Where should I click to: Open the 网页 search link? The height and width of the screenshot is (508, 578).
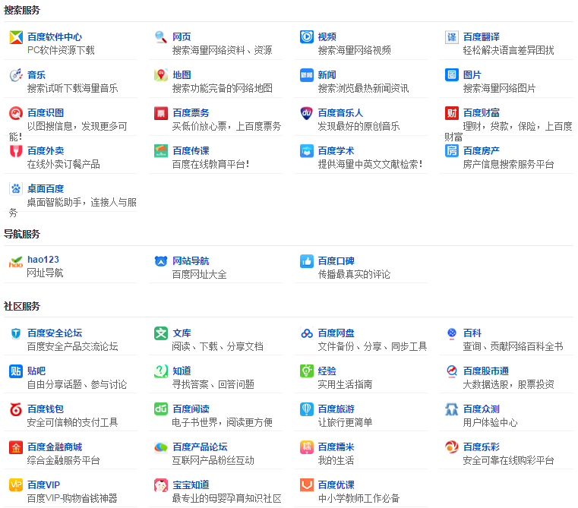(182, 37)
